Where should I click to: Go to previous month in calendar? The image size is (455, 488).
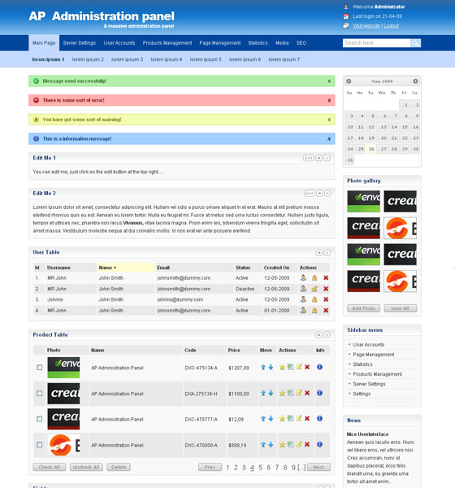pos(349,81)
